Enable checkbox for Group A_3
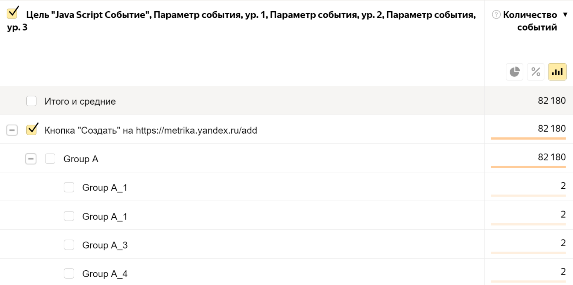 [69, 245]
